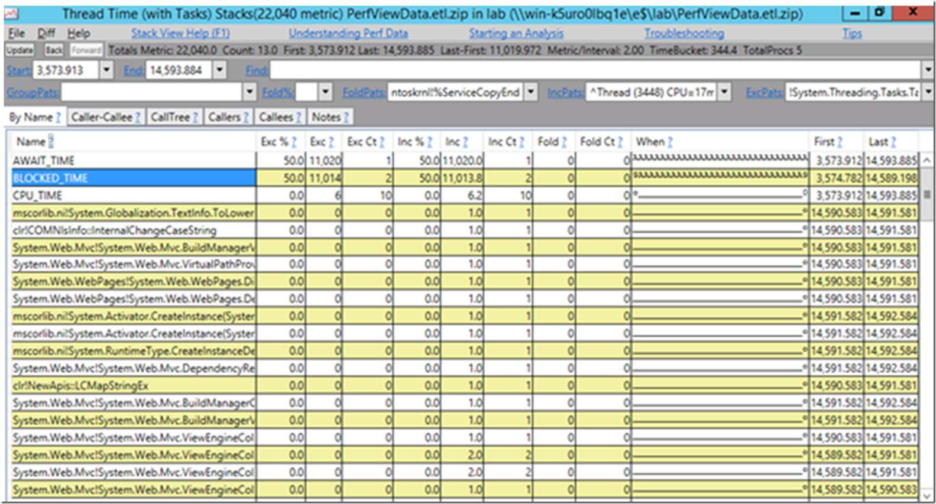Switch to the CallTree tab

point(174,117)
